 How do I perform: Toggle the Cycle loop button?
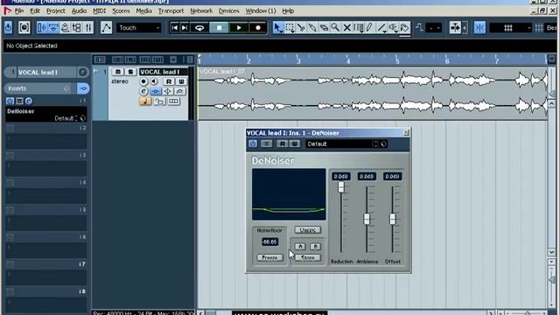pos(199,27)
